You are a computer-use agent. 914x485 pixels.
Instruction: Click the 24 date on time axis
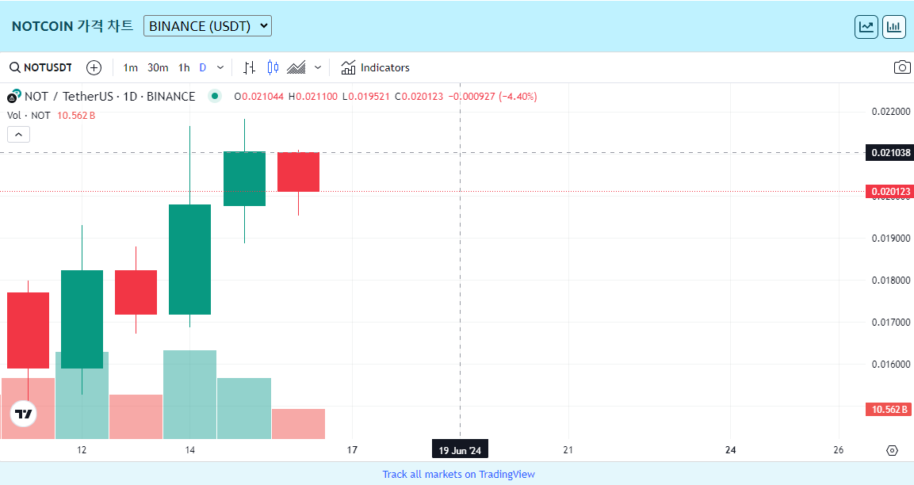coord(730,450)
